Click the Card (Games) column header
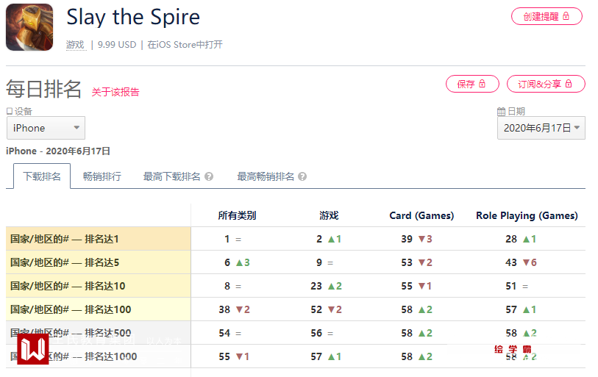The height and width of the screenshot is (377, 598). [421, 215]
